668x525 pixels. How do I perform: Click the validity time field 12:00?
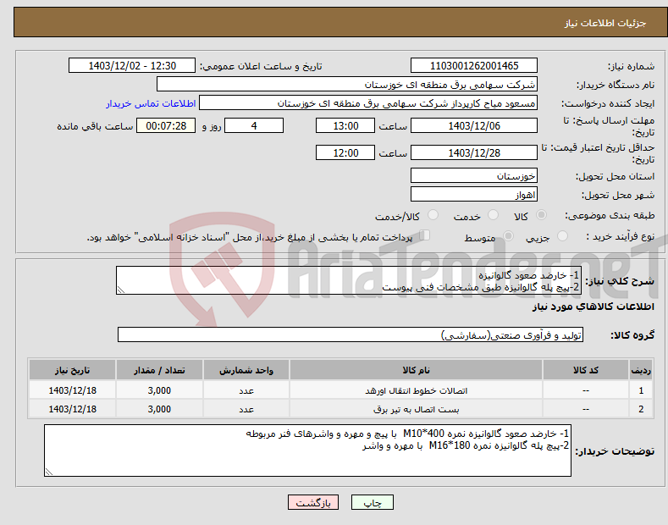pos(345,152)
